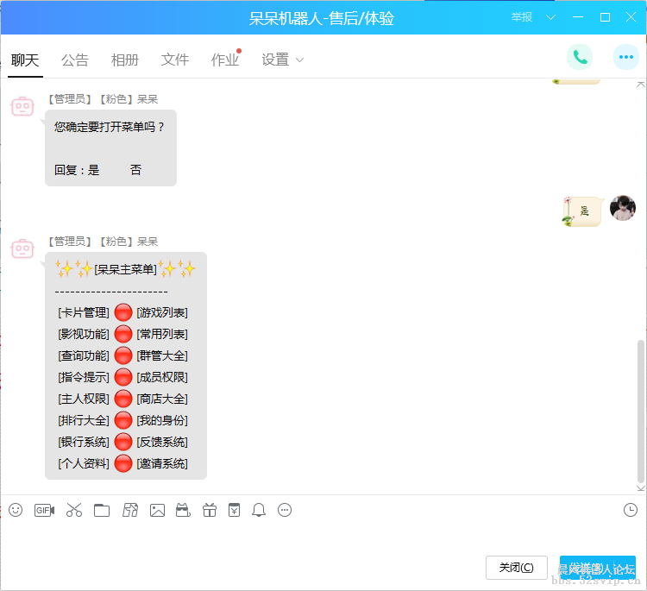647x591 pixels.
Task: Open the 作业 tab
Action: click(x=225, y=60)
